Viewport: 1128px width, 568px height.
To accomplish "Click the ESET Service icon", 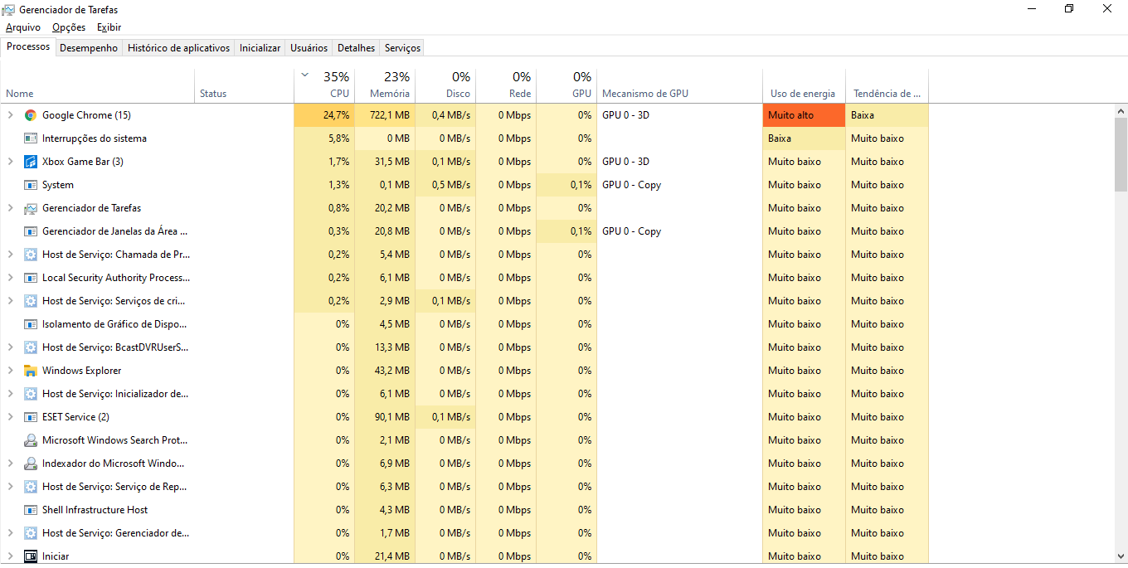I will (31, 417).
